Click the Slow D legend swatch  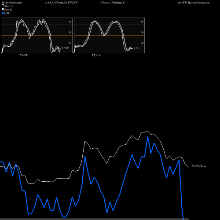pyautogui.click(x=3, y=5)
